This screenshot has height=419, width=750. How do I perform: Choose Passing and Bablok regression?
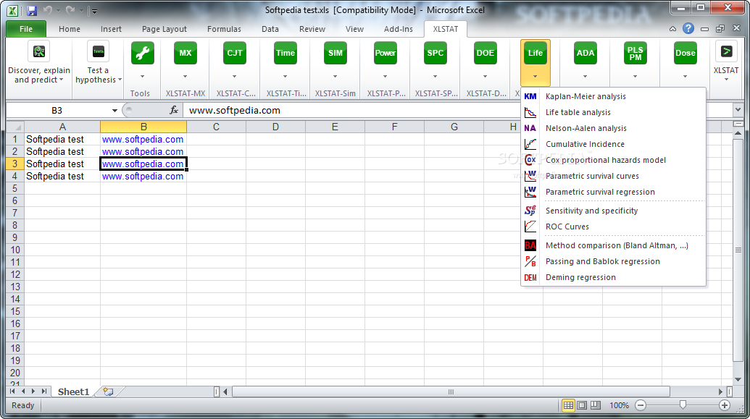click(x=613, y=261)
